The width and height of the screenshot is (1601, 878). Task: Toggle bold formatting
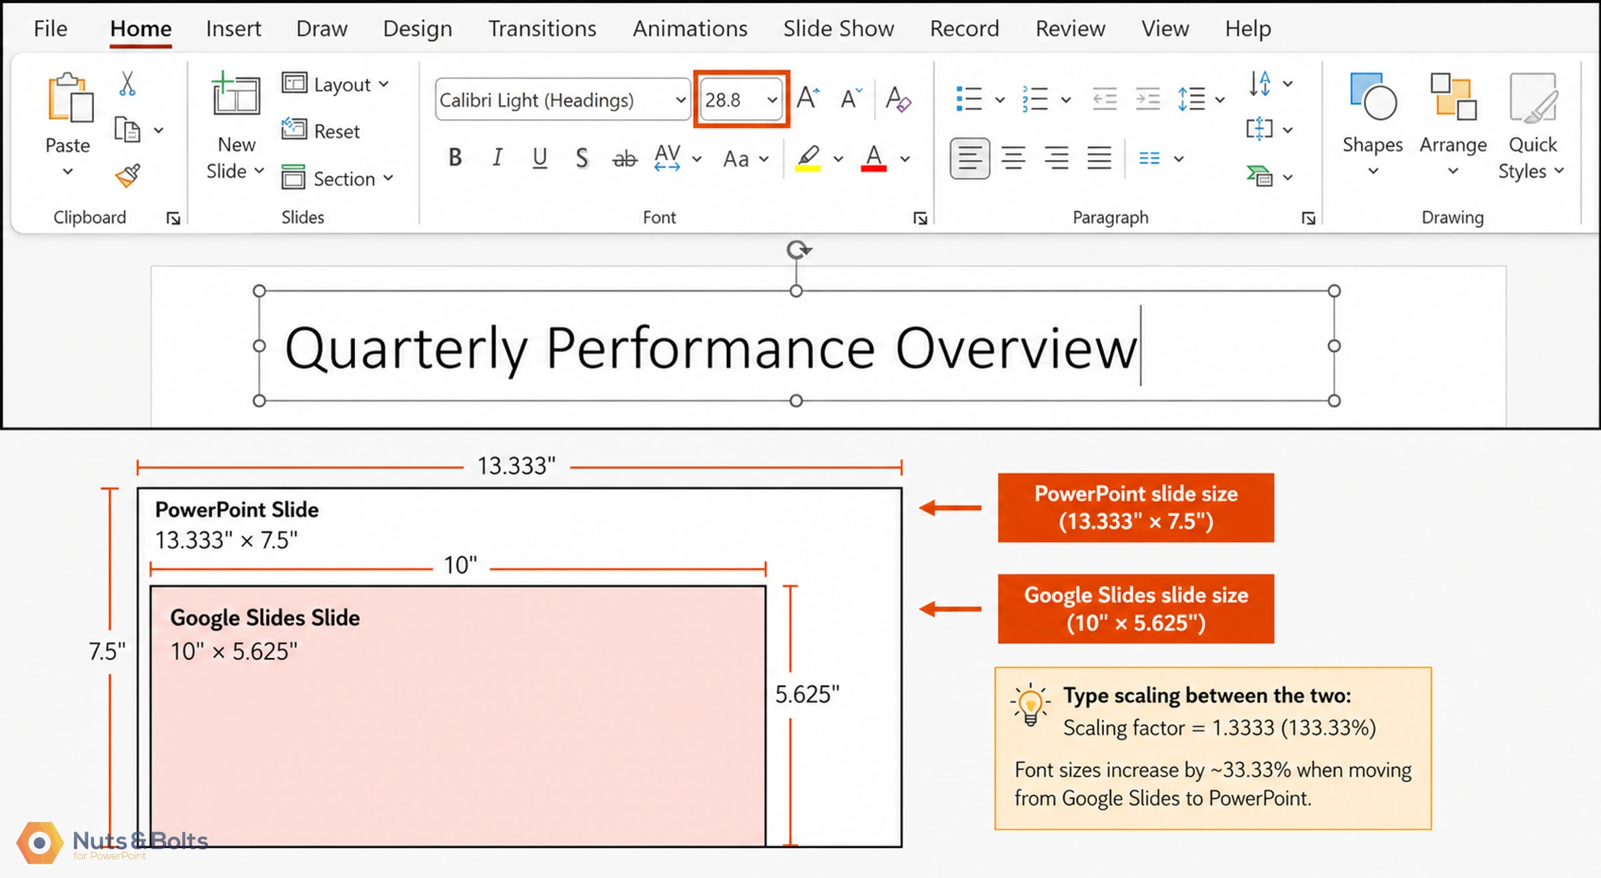coord(455,158)
